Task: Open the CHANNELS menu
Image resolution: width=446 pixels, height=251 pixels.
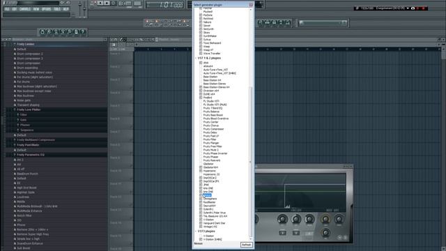Action: [x=25, y=9]
